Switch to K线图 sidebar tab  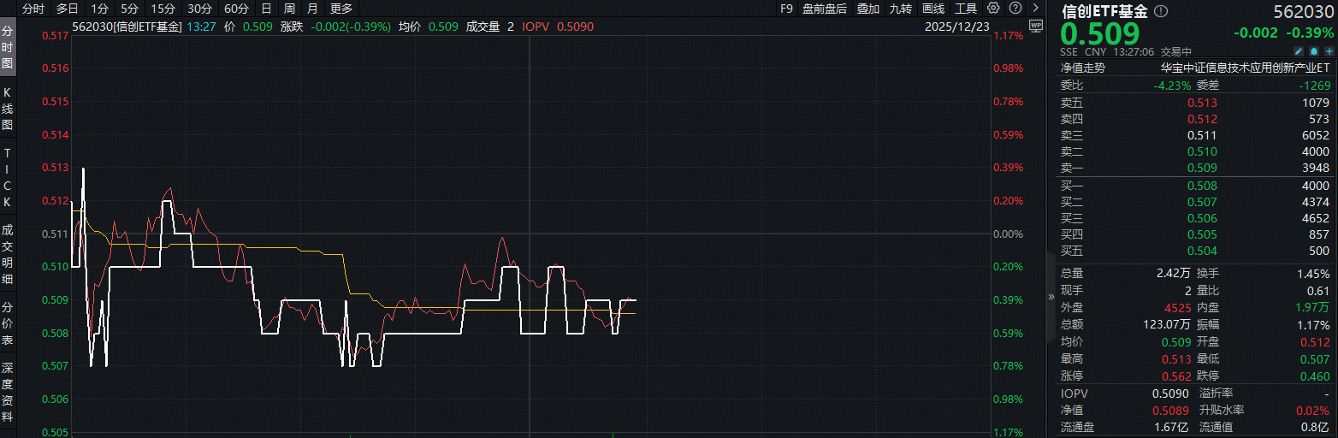click(8, 108)
